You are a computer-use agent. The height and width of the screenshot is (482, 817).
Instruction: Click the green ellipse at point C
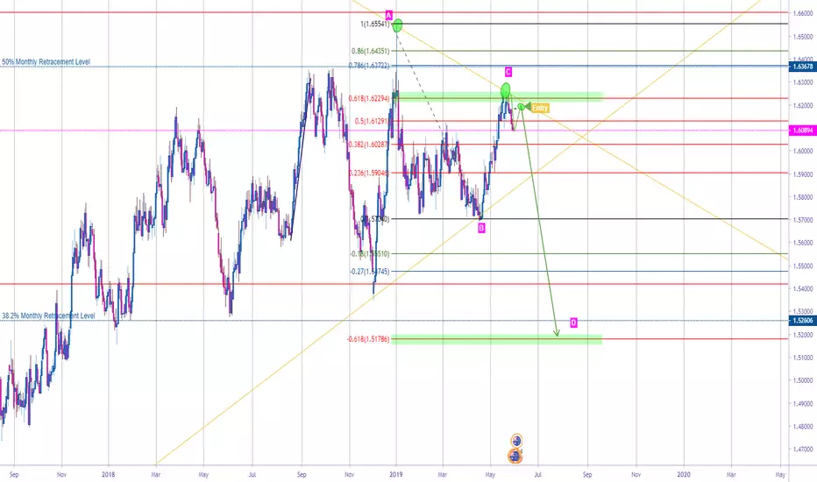506,90
